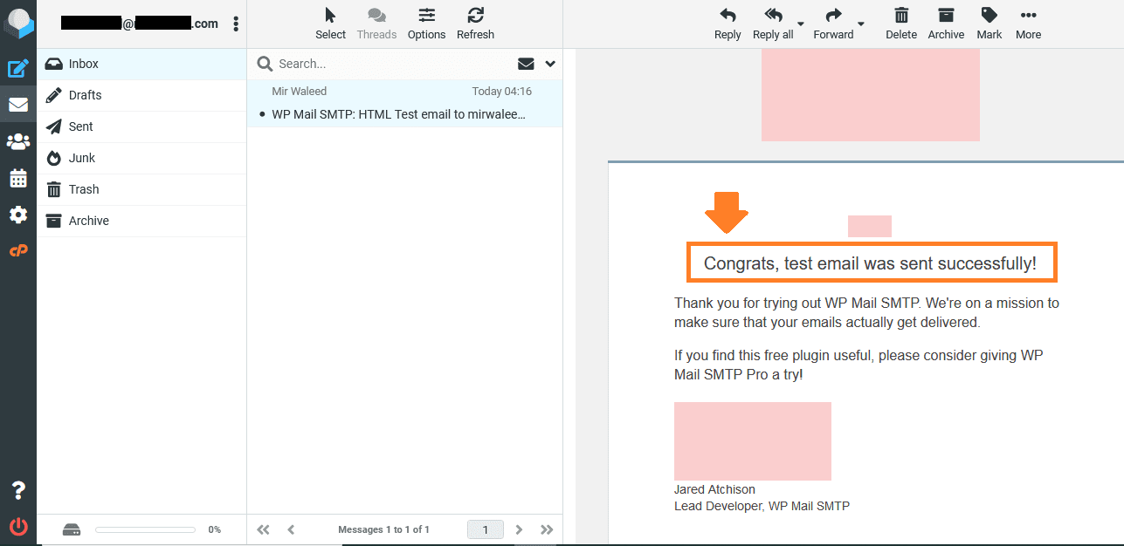Forward the open message
1124x546 pixels.
click(x=833, y=24)
